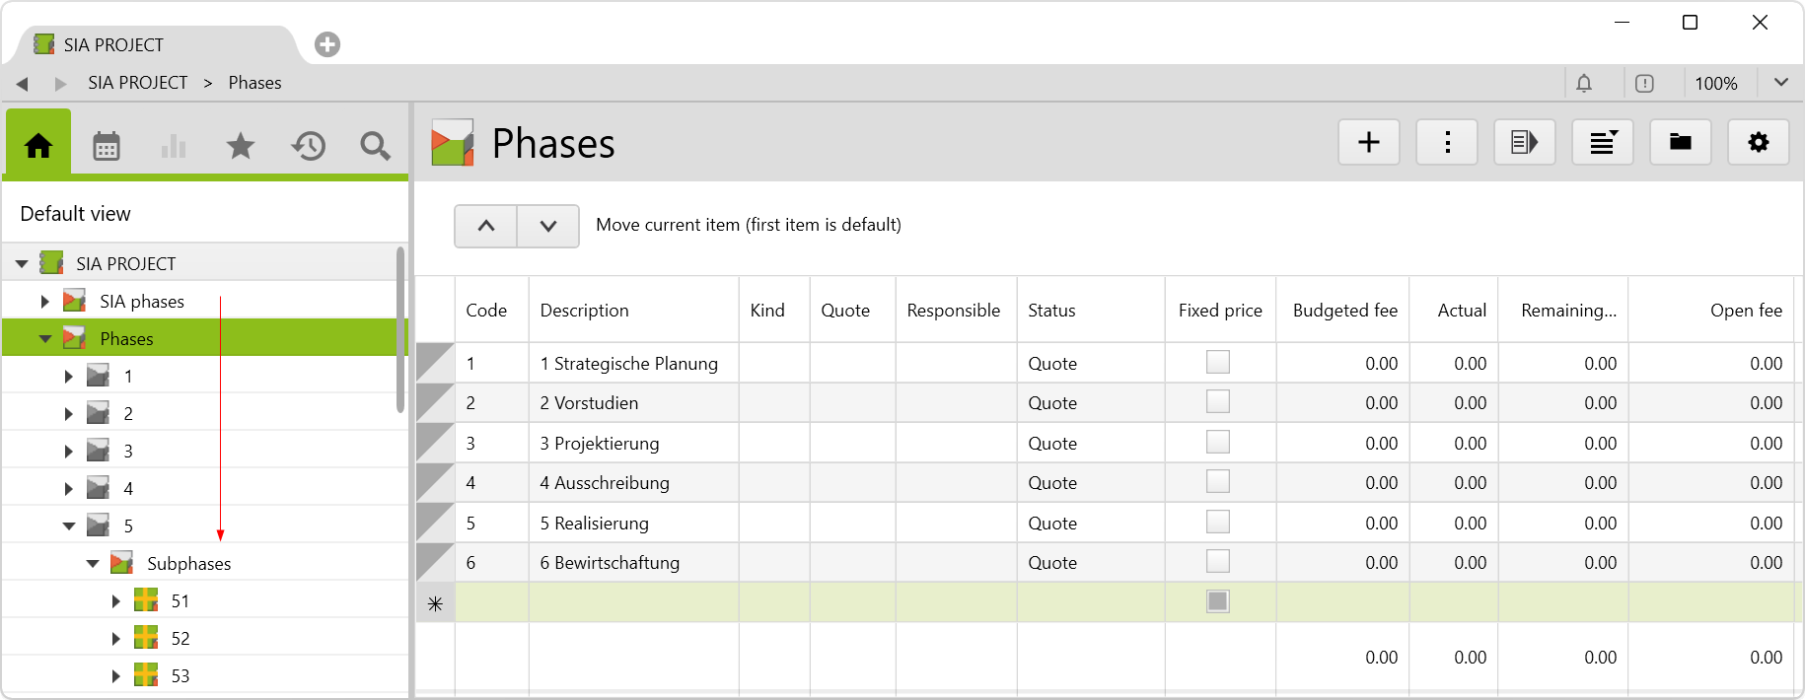The image size is (1805, 700).
Task: Expand the SIA phases tree node
Action: click(45, 302)
